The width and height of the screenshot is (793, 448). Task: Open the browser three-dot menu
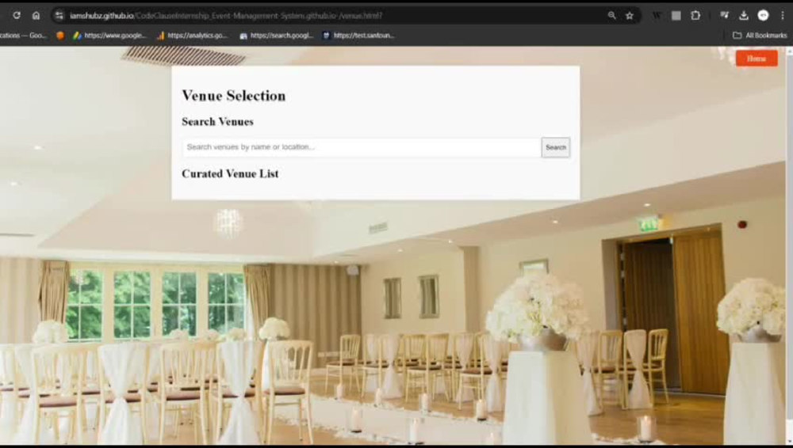pos(783,16)
